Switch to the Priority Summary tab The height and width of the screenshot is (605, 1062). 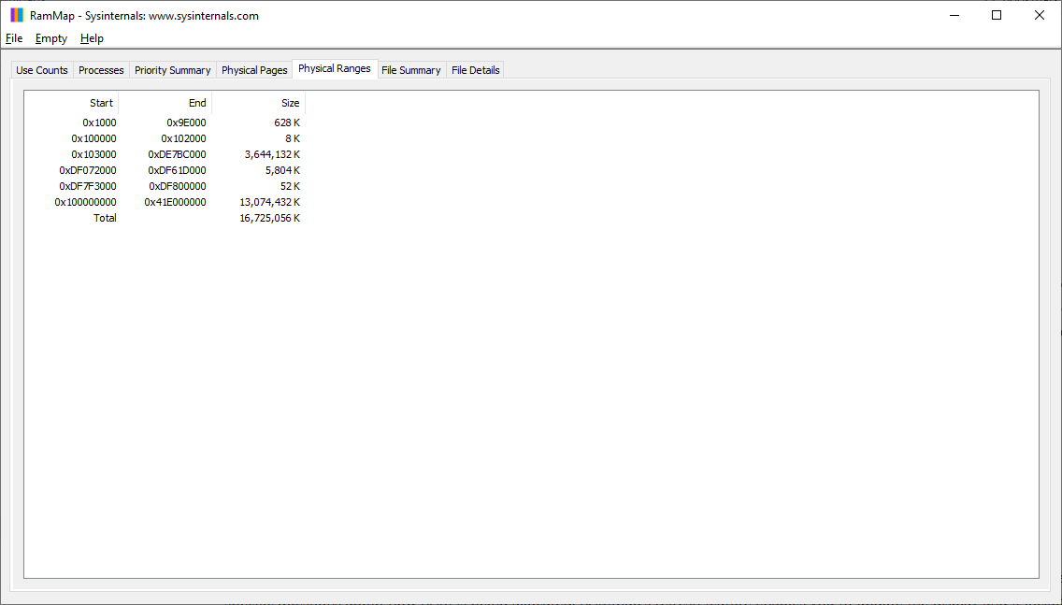173,70
